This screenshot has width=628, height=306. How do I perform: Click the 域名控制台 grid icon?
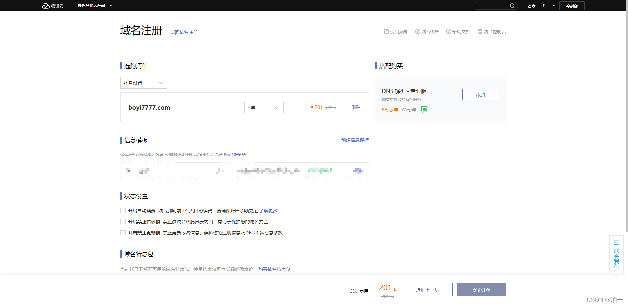[480, 31]
